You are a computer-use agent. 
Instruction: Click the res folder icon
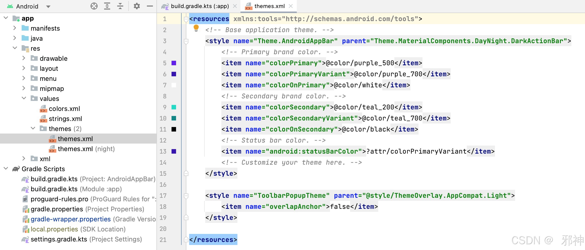click(25, 48)
